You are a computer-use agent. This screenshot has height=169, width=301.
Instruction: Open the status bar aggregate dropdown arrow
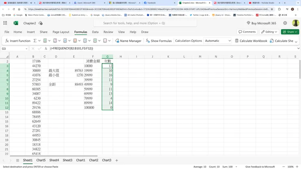(236, 167)
